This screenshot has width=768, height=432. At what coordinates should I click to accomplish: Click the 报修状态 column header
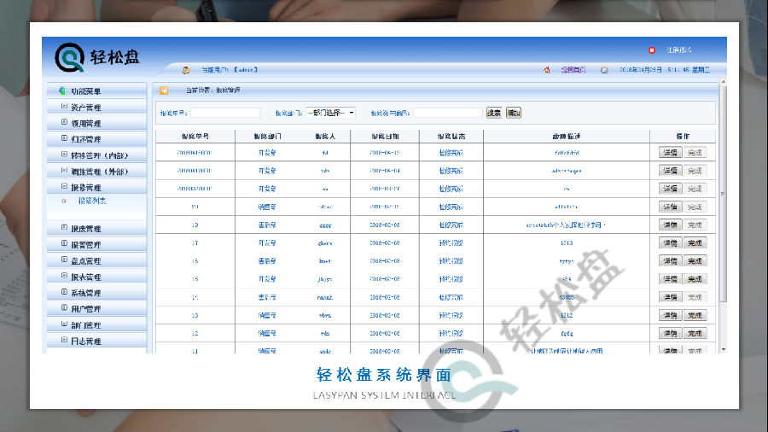451,136
